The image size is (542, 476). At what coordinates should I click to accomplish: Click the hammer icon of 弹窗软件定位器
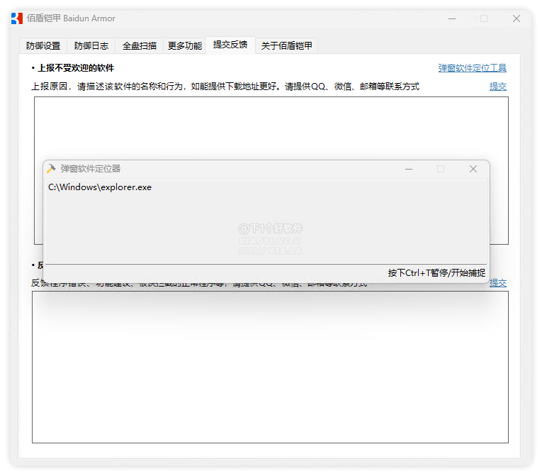(51, 169)
